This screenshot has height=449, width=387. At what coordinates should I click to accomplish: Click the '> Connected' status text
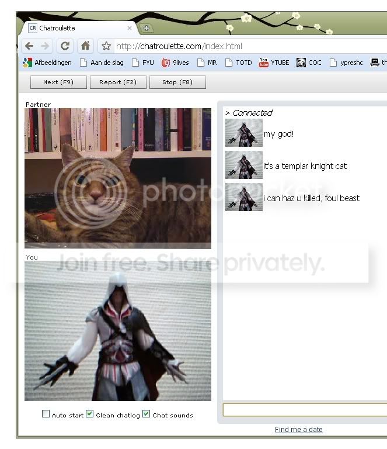249,113
